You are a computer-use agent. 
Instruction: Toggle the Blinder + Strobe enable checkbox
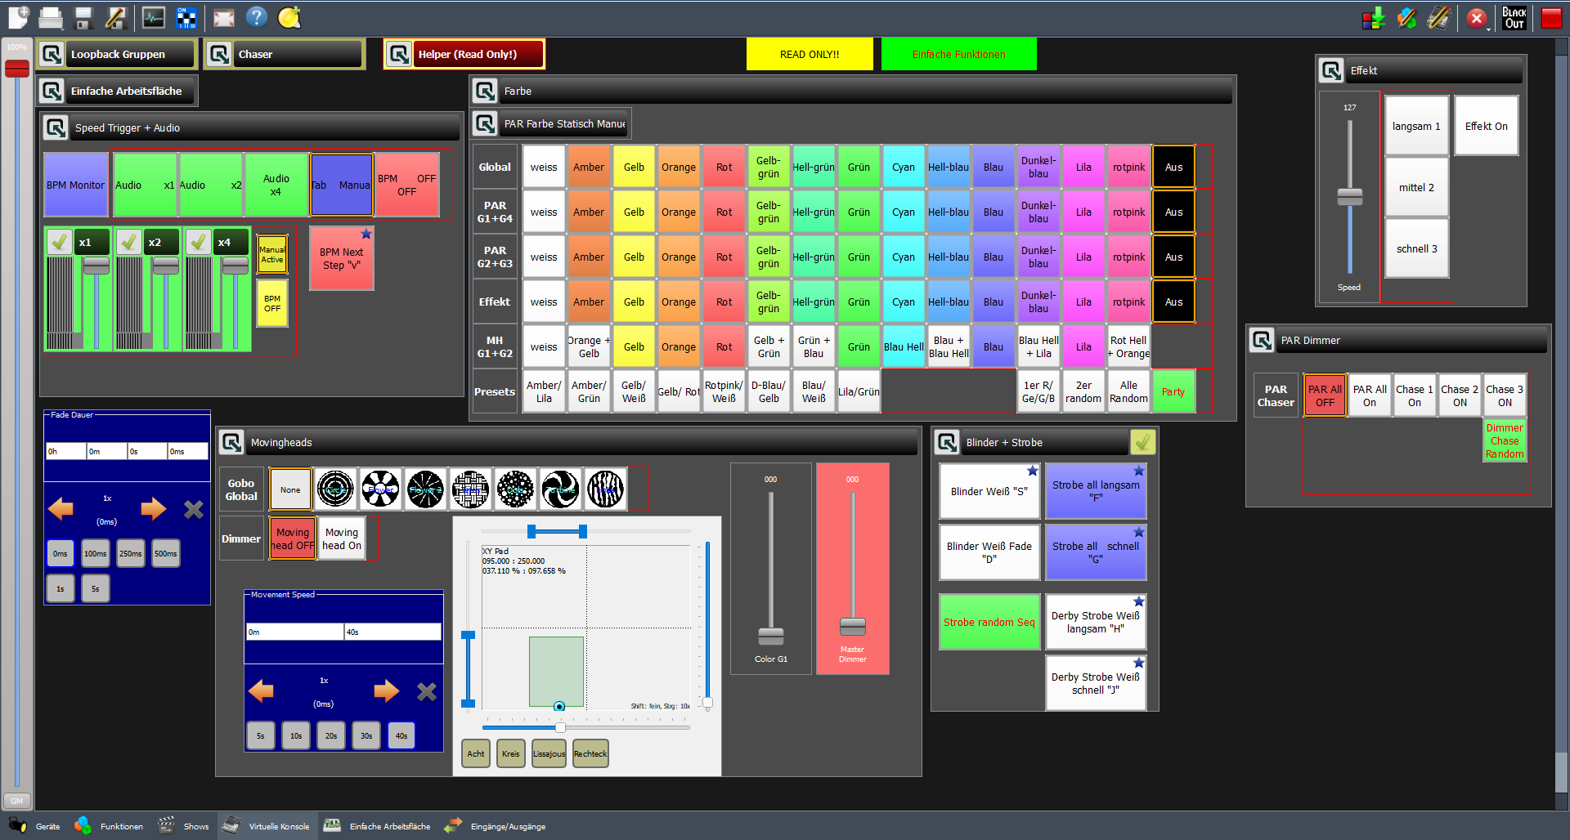pyautogui.click(x=1142, y=442)
